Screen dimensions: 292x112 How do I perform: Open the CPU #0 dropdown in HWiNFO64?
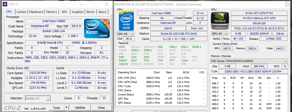pyautogui.click(x=126, y=34)
